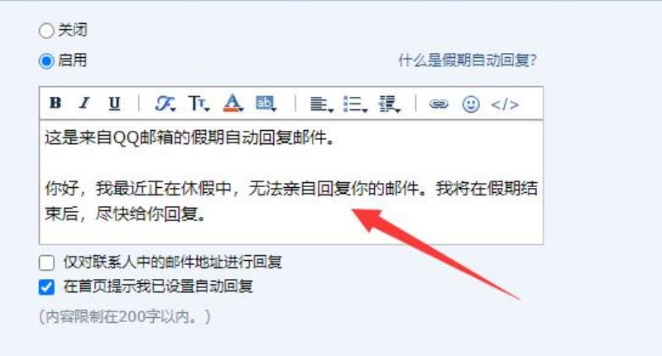Viewport: 662px width, 356px height.
Task: Check 仅对联系人中的邮件地址进行回复 checkbox
Action: point(46,262)
